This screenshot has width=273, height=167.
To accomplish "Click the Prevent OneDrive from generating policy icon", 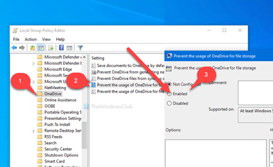I will (x=94, y=72).
